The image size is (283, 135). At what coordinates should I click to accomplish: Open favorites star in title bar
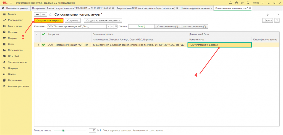tap(242, 3)
